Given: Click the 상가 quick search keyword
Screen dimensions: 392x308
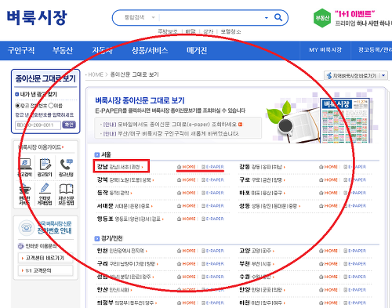Looking at the screenshot, I should click(x=209, y=31).
